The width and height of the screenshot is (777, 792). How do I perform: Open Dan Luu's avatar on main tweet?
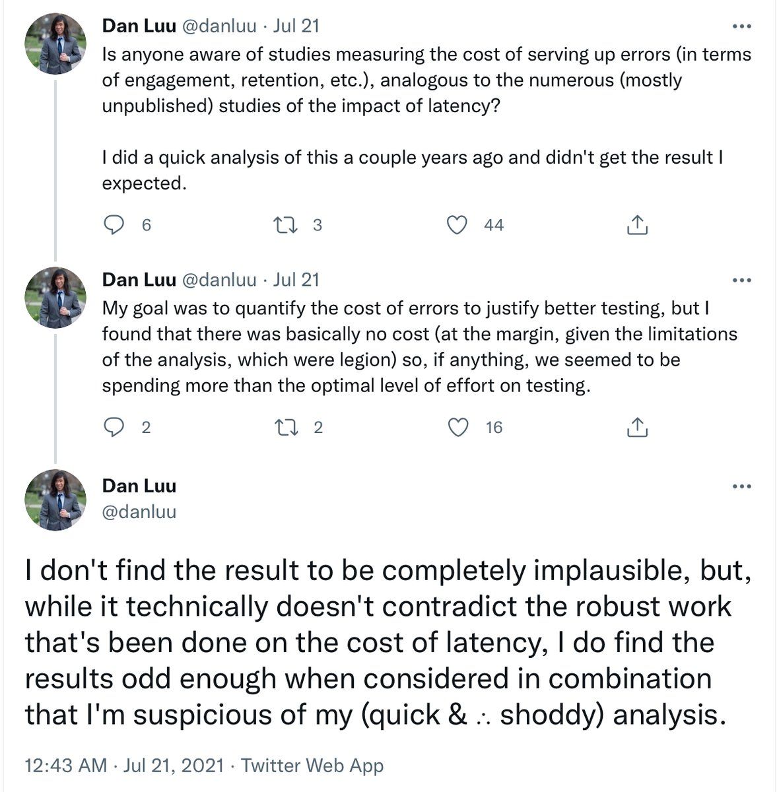click(55, 500)
